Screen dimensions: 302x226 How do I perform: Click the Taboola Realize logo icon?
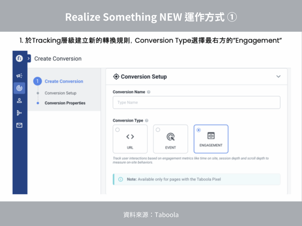[19, 58]
